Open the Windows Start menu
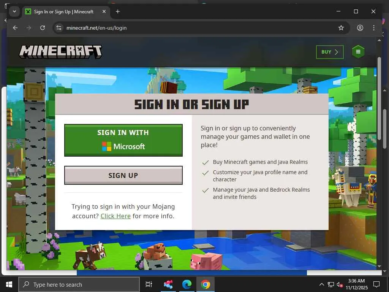Image resolution: width=389 pixels, height=292 pixels. click(9, 284)
